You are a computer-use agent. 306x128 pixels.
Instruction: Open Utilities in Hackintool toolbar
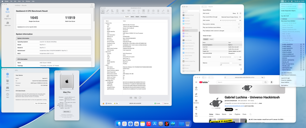point(163,11)
